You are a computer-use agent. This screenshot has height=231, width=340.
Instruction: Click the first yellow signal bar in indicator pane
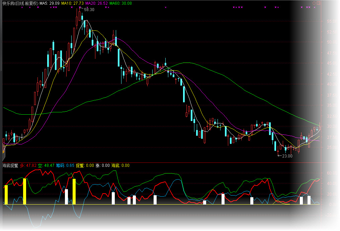pos(6,195)
